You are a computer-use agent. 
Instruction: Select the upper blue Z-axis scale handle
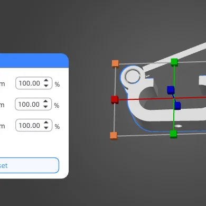pos(171,90)
